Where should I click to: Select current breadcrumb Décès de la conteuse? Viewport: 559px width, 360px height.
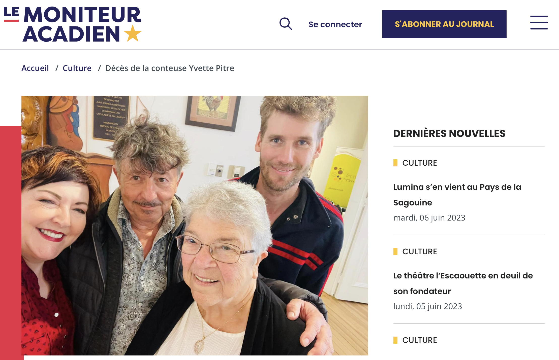170,68
